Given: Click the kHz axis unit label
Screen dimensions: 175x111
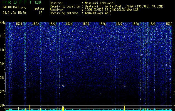Looking at the screenshot, I should [3, 22].
